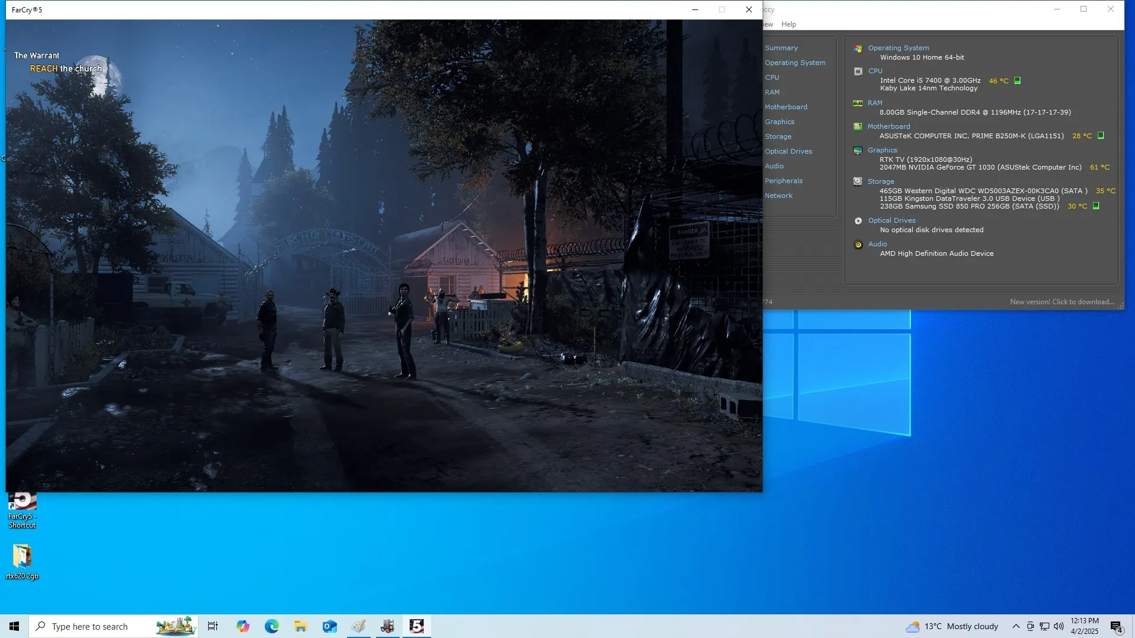Click the ASUSTeK PRIME B250M-K text

point(971,136)
